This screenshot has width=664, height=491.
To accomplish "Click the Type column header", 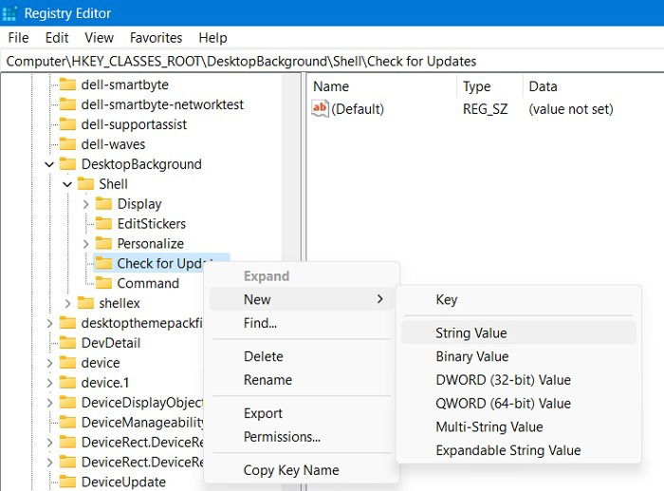I will (490, 86).
